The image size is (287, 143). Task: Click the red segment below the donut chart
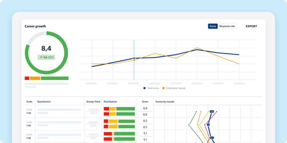point(27,78)
